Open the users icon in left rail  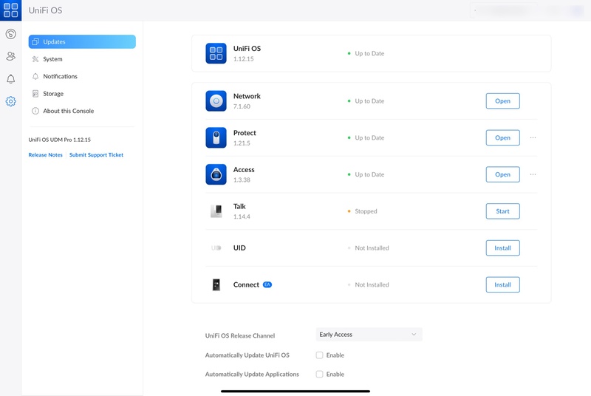(x=10, y=56)
